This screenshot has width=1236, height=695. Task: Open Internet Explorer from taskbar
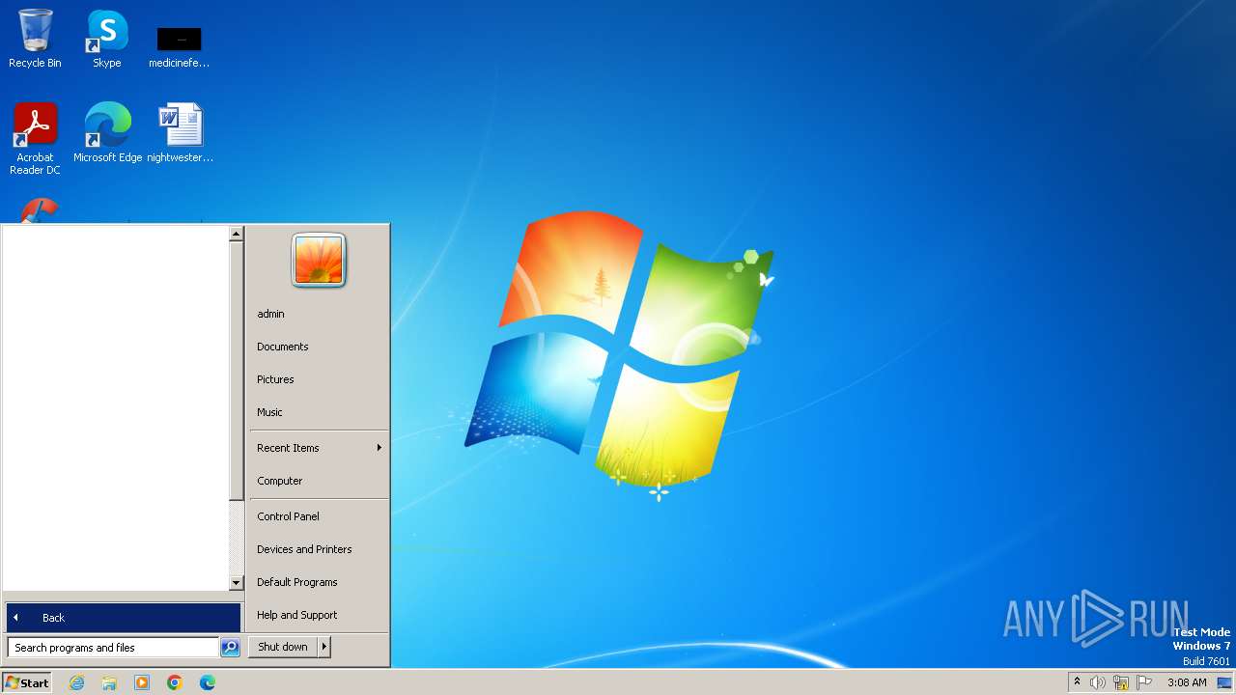[x=76, y=682]
